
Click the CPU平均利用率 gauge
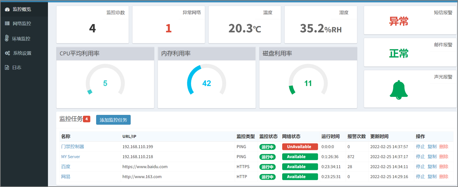click(x=105, y=83)
